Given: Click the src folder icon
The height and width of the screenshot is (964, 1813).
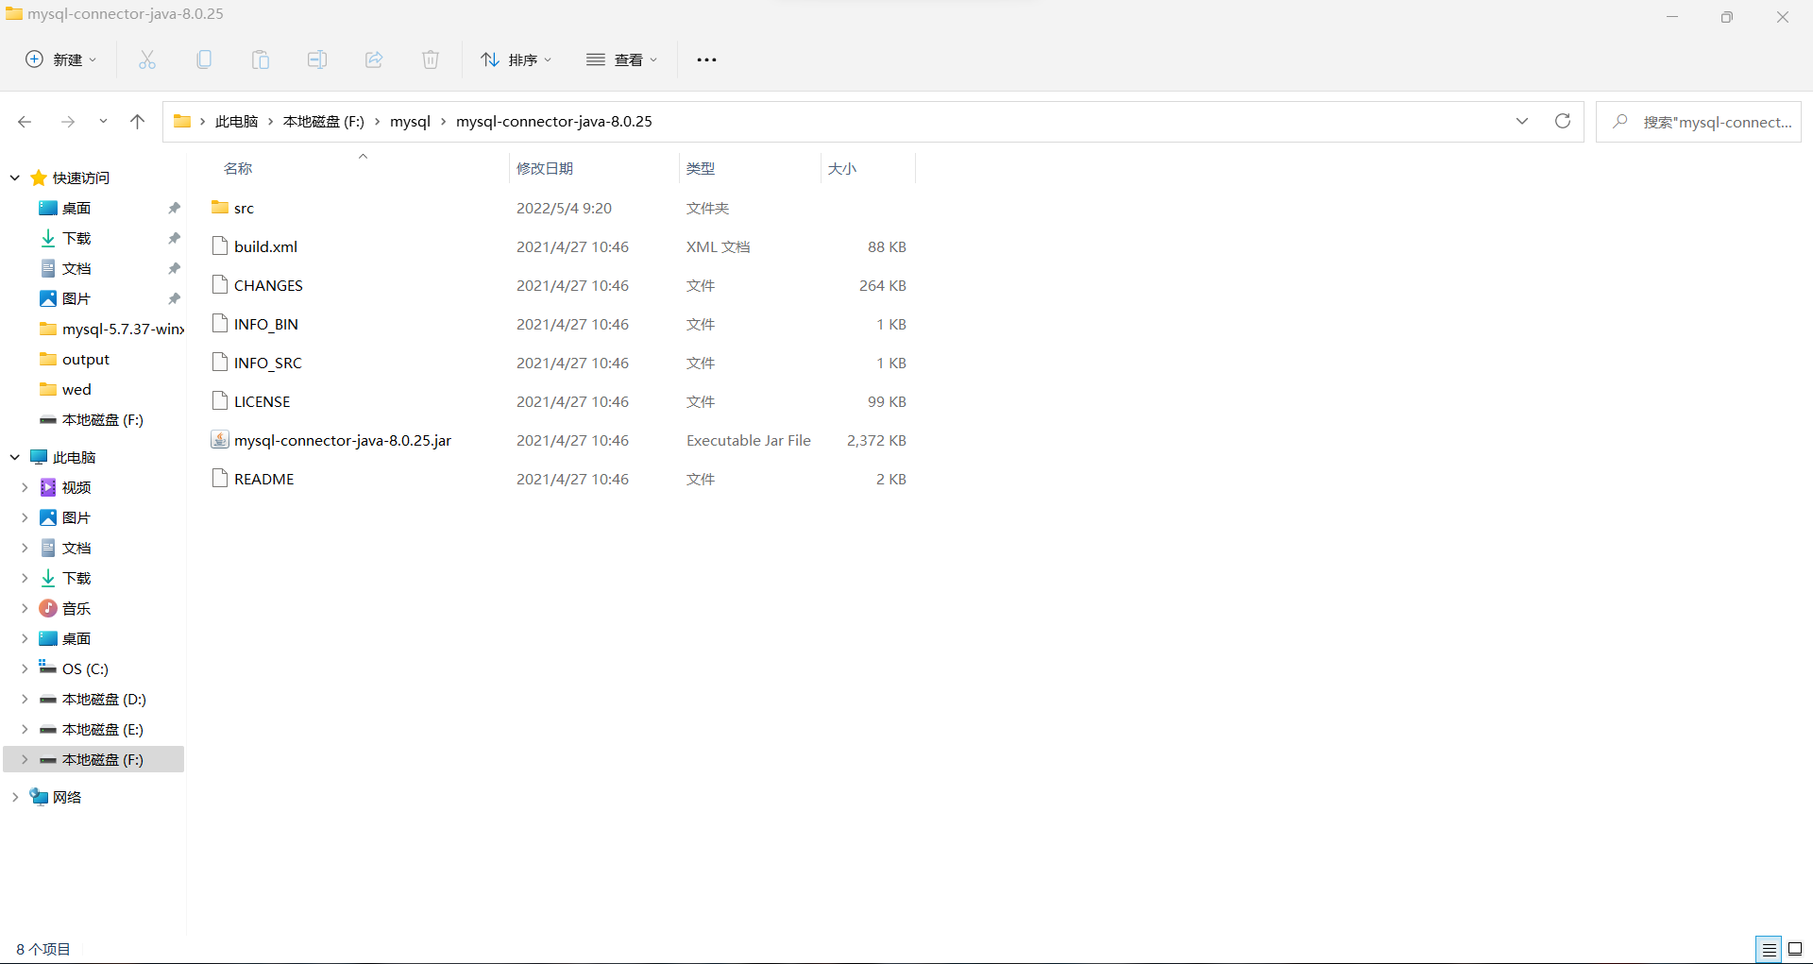Looking at the screenshot, I should pyautogui.click(x=220, y=208).
